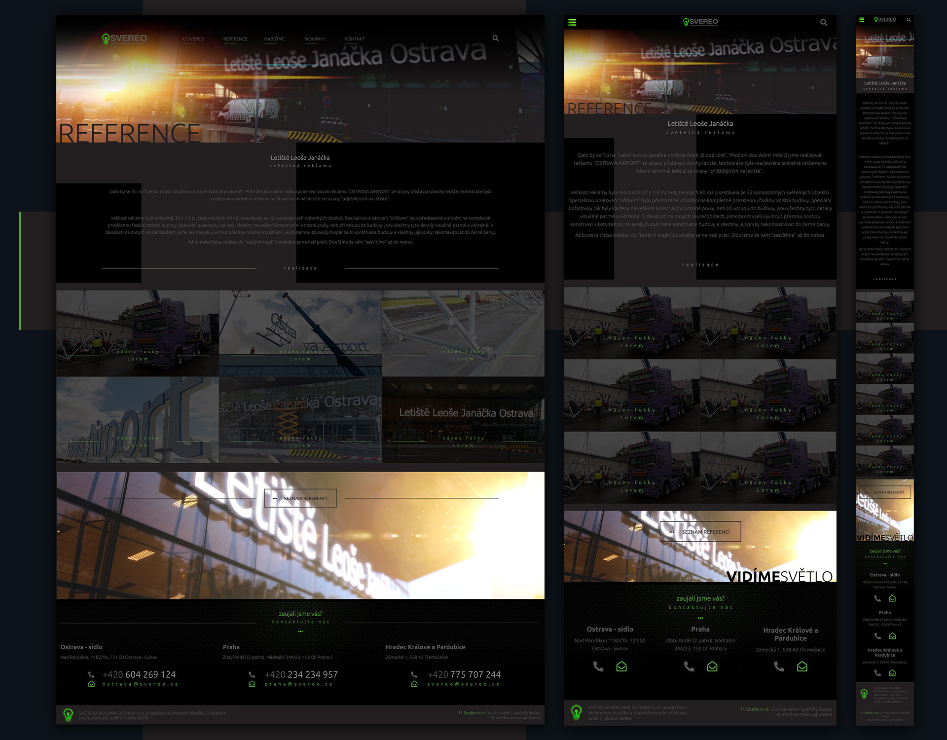The height and width of the screenshot is (740, 947).
Task: Click svereo@svereo.cz email link
Action: [x=464, y=684]
